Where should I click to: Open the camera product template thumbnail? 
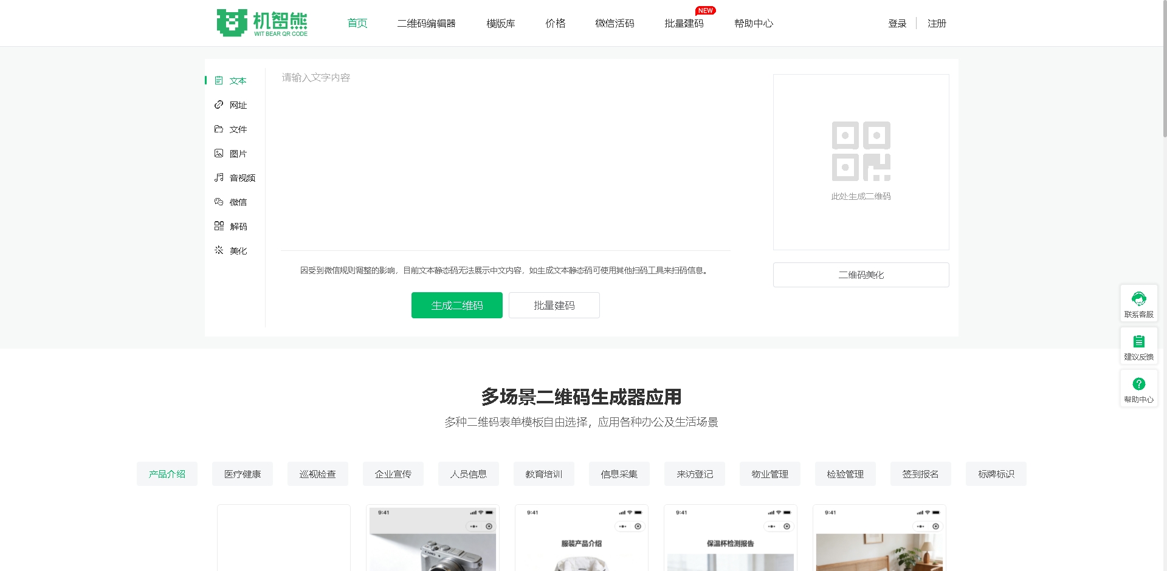(x=433, y=538)
